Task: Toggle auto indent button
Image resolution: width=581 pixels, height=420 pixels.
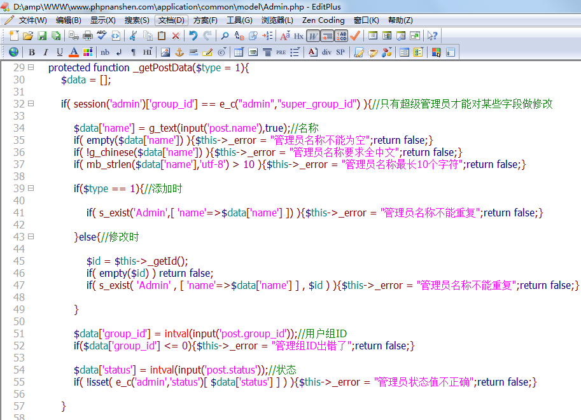Action: point(327,36)
